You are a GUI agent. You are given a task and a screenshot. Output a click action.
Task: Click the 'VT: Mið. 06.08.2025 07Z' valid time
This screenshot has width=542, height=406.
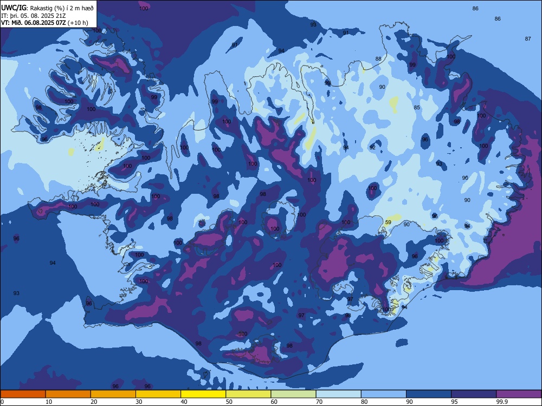coord(34,23)
